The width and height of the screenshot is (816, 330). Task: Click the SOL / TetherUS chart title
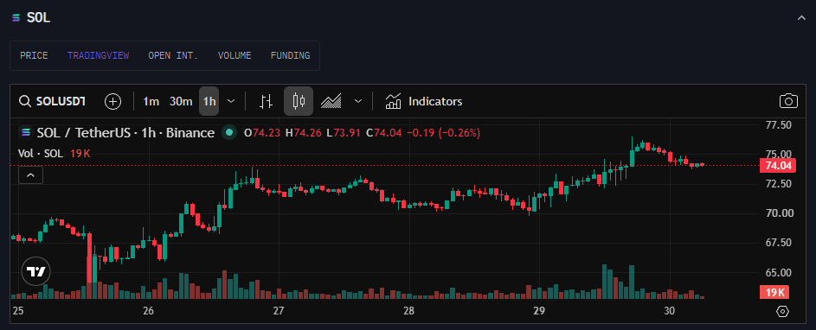tap(125, 132)
